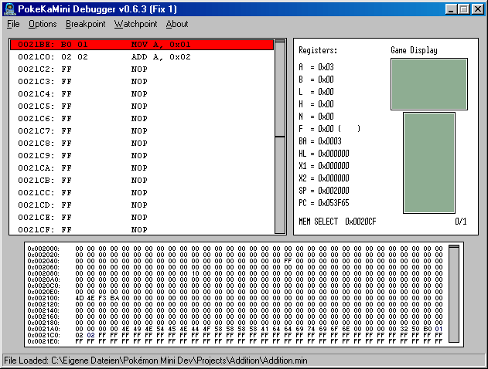Click the memory hex dump scrollbar
The height and width of the screenshot is (369, 488).
[x=454, y=295]
